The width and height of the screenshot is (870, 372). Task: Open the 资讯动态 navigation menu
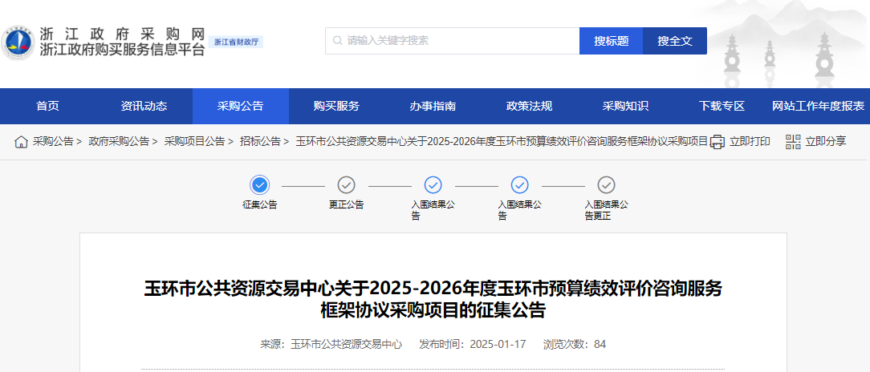pos(144,106)
